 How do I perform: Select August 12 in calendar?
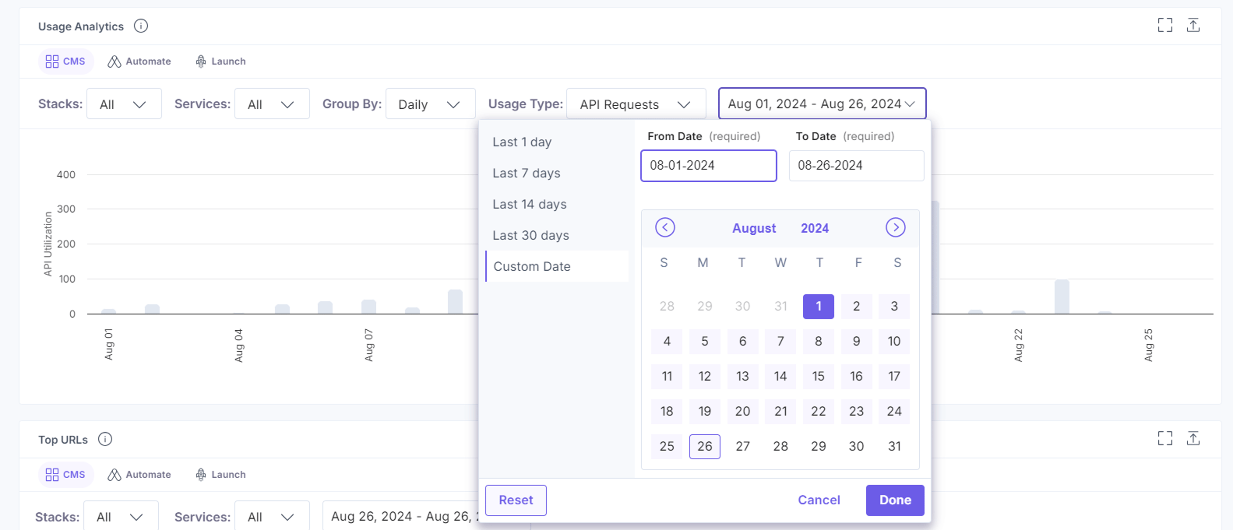[704, 376]
